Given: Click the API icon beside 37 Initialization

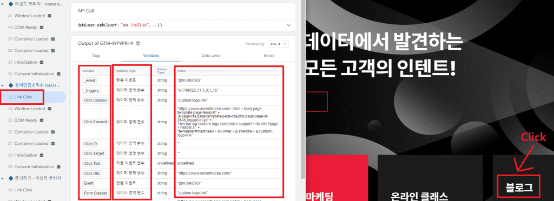Looking at the screenshot, I should [x=42, y=62].
